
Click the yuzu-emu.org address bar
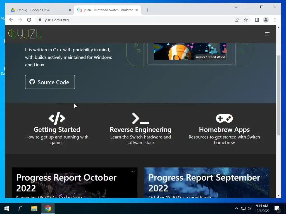(x=135, y=20)
